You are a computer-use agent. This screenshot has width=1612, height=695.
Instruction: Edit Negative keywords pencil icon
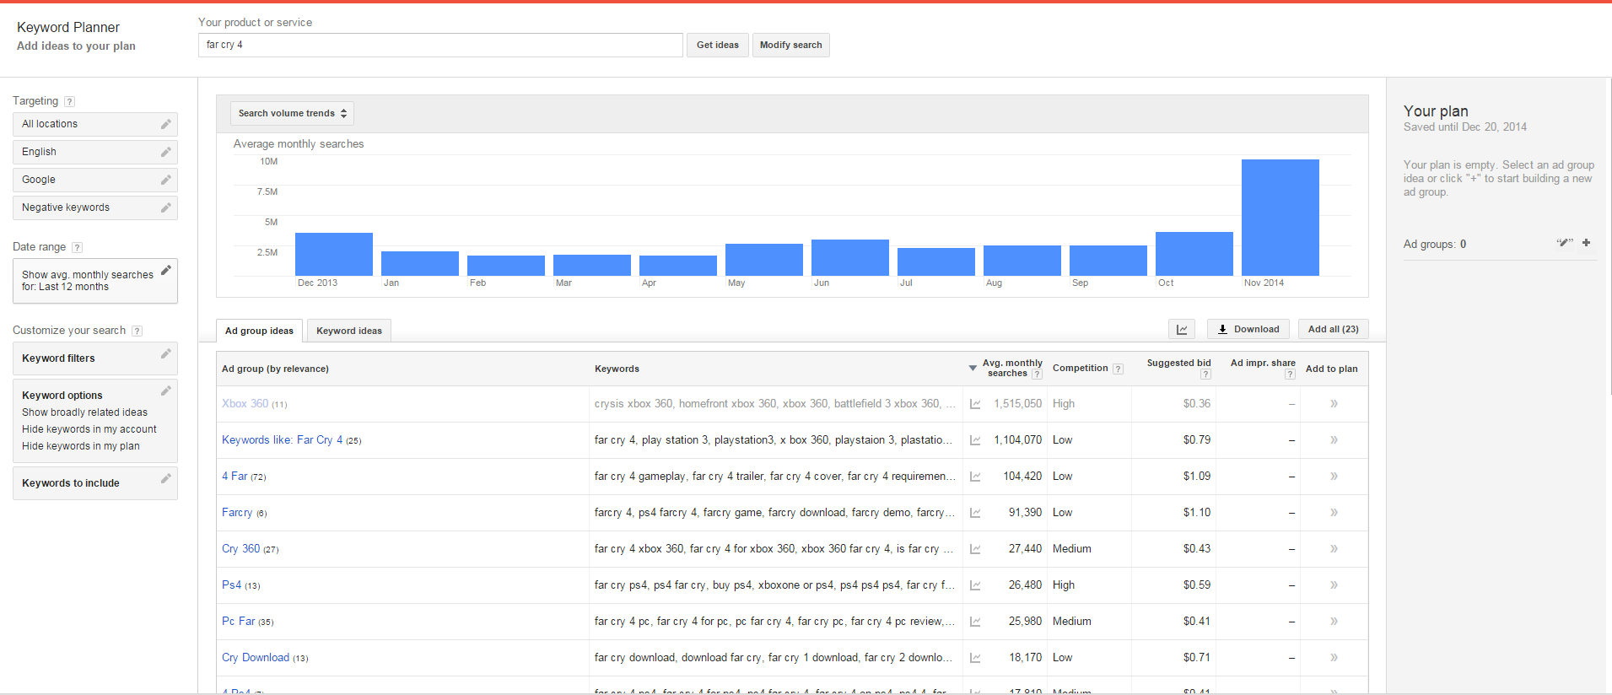(x=166, y=207)
